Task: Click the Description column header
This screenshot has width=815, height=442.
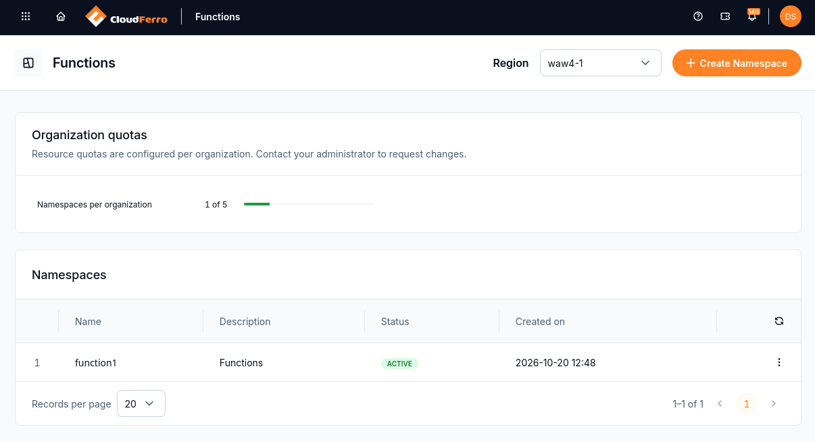Action: 245,322
